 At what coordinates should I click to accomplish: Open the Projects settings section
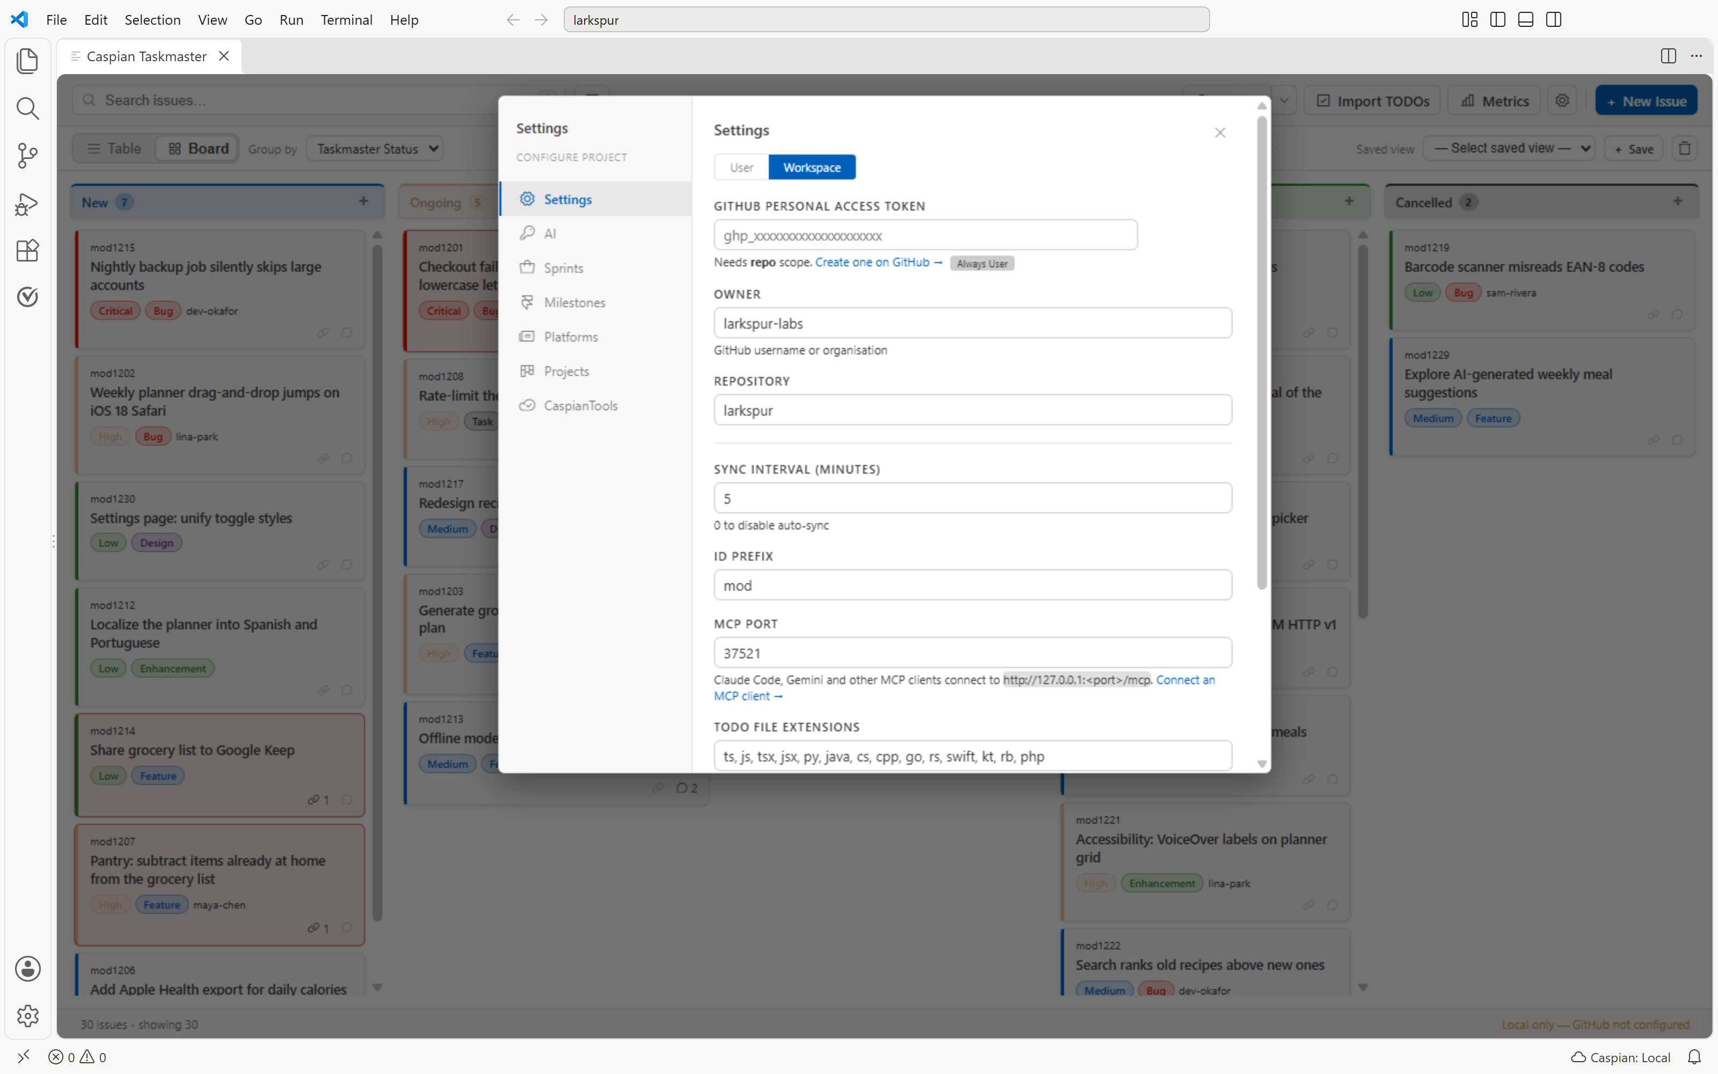(595, 371)
